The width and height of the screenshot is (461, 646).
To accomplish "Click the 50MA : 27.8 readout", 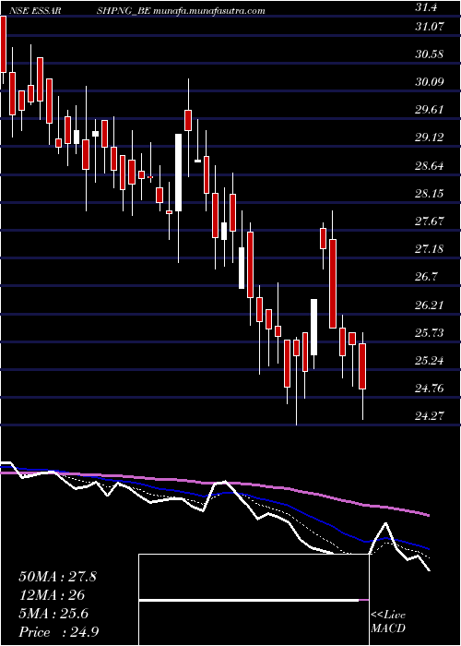I will coord(57,577).
